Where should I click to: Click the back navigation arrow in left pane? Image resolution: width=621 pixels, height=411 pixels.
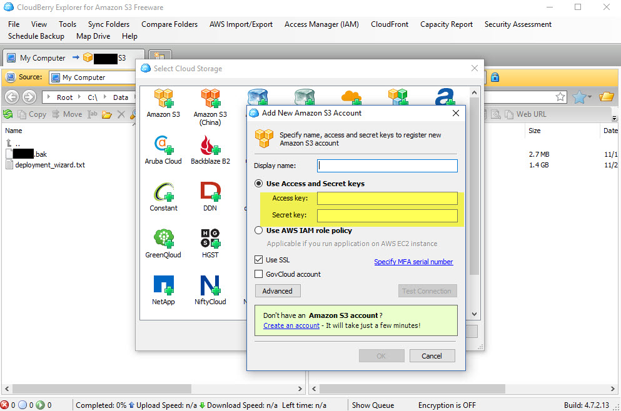[x=12, y=97]
